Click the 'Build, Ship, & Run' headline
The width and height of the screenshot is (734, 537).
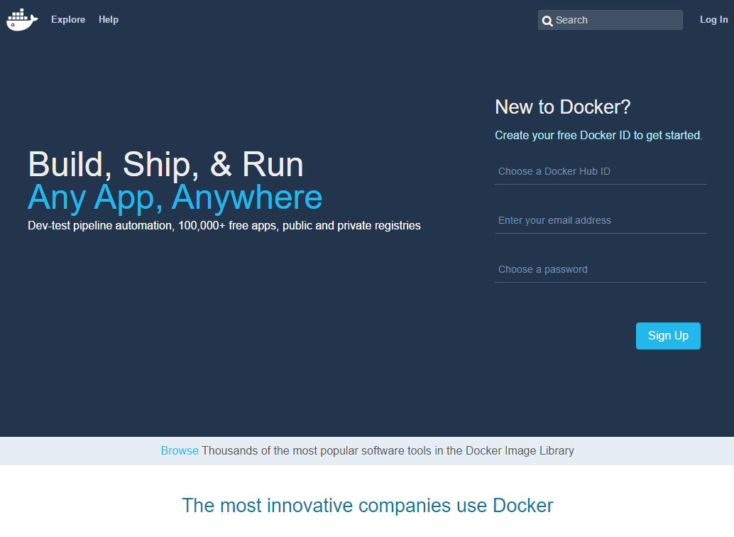tap(165, 165)
